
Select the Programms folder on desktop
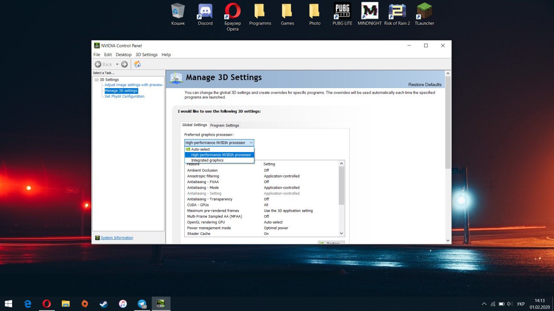pyautogui.click(x=260, y=14)
